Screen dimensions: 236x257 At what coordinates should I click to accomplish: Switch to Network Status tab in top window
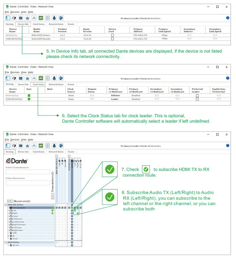(x=56, y=24)
